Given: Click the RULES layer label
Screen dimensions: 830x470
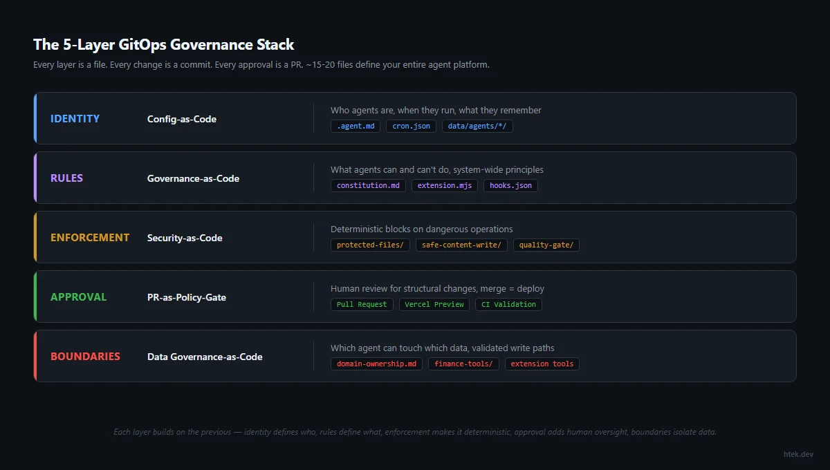Looking at the screenshot, I should tap(66, 178).
